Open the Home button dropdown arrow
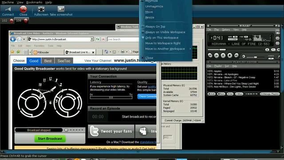Viewport: 284px width, 160px height. click(110, 52)
